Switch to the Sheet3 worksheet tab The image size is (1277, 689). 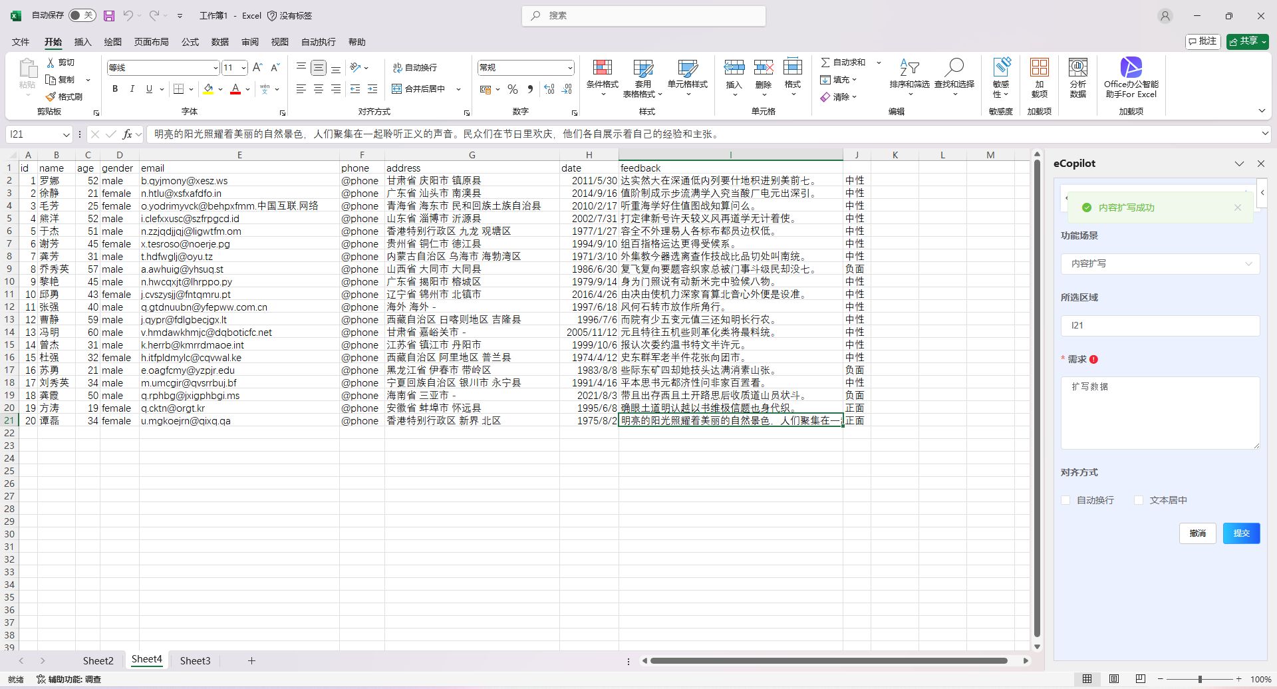(x=195, y=660)
